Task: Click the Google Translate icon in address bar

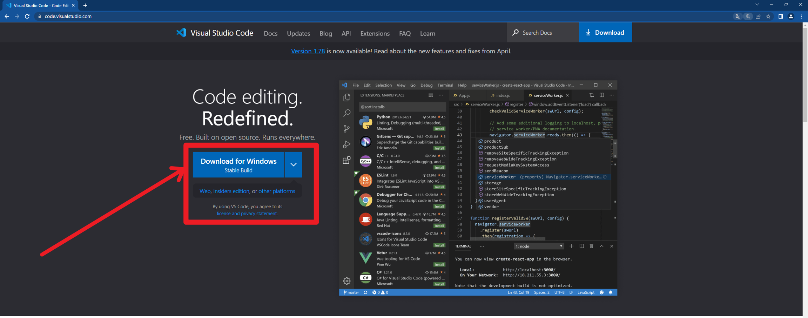Action: point(738,16)
